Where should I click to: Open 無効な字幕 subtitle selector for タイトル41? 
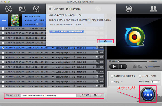(86, 82)
